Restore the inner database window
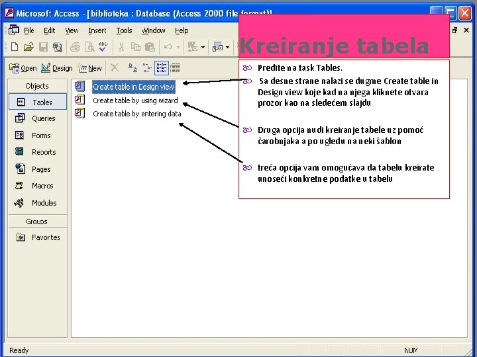This screenshot has width=477, height=357. click(x=454, y=30)
